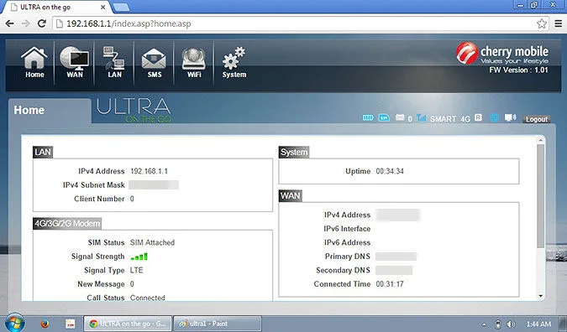Open the Chrome menu hamburger icon
567x332 pixels.
[559, 23]
